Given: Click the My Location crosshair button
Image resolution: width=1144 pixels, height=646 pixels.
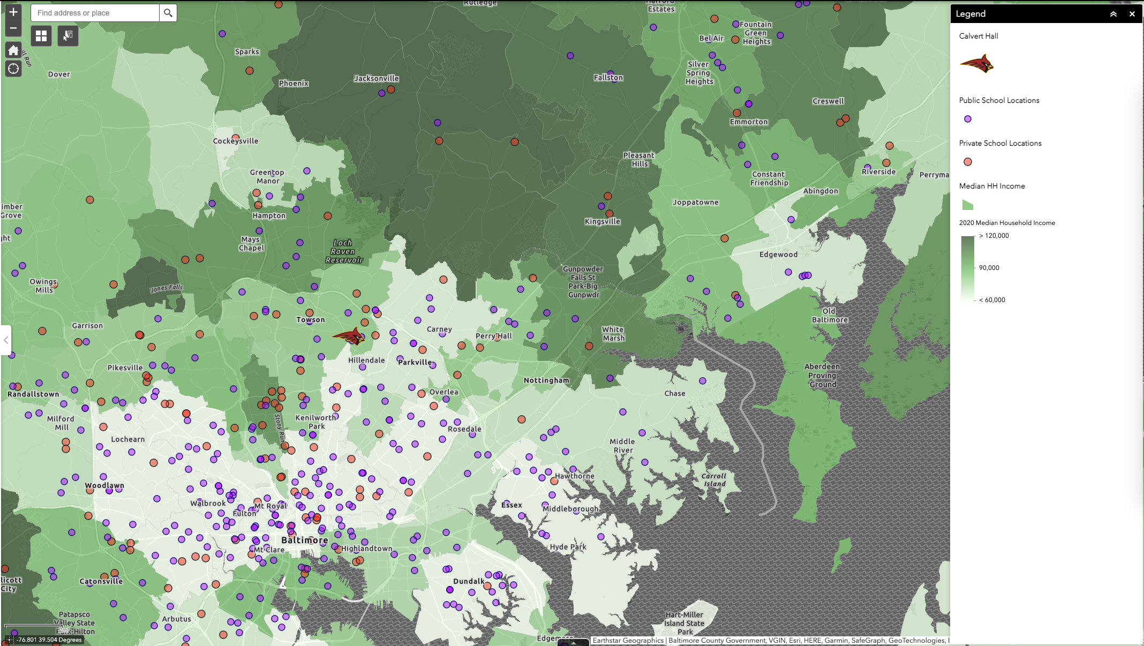Looking at the screenshot, I should [13, 69].
